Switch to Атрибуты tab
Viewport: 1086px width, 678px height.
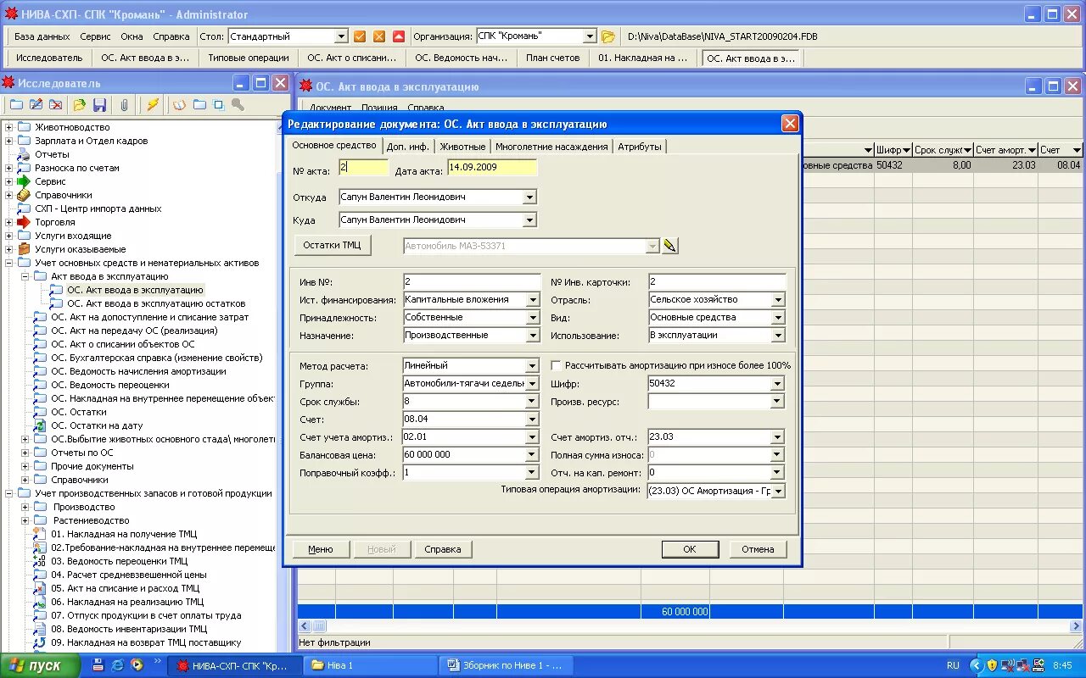tap(639, 147)
